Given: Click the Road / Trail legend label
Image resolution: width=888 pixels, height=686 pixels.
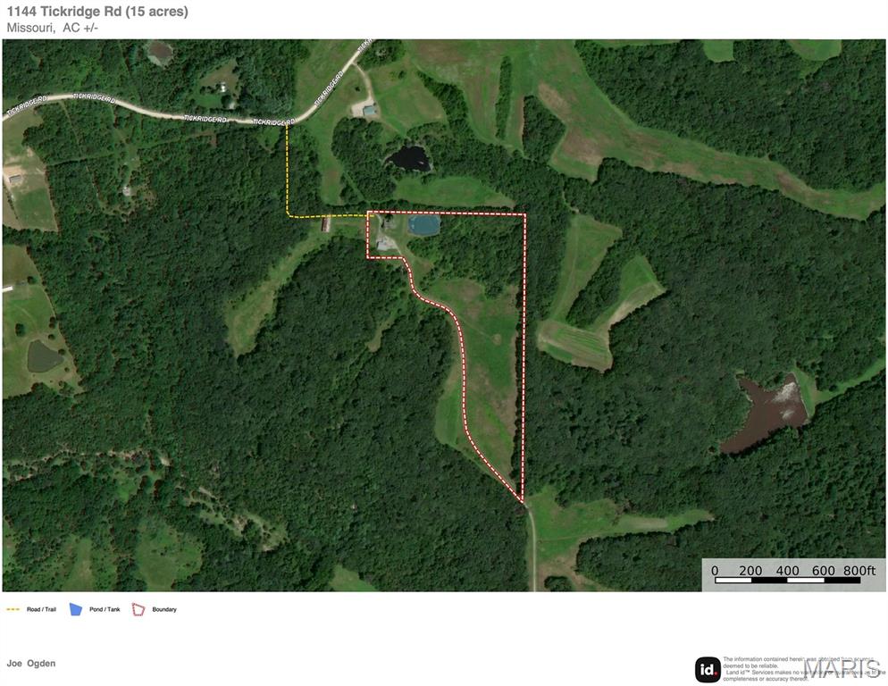Looking at the screenshot, I should [41, 609].
